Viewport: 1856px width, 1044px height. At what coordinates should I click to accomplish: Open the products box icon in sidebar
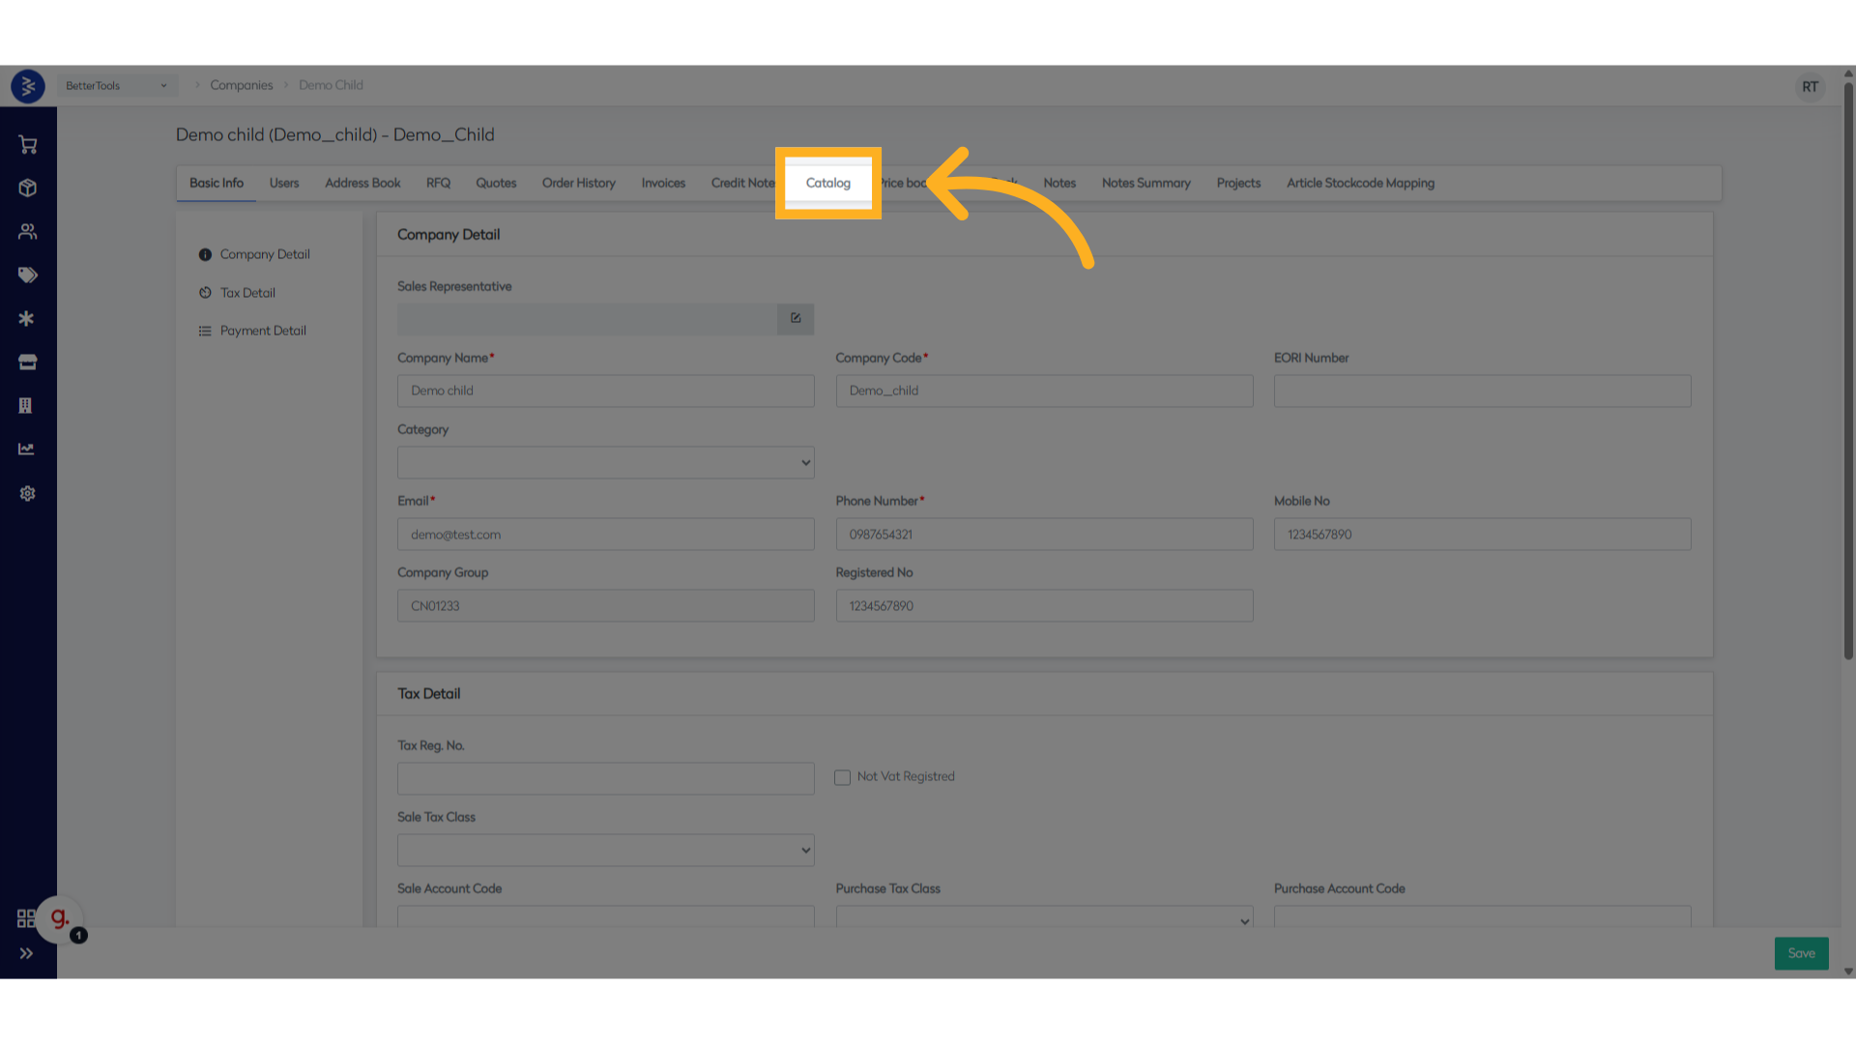pos(27,188)
